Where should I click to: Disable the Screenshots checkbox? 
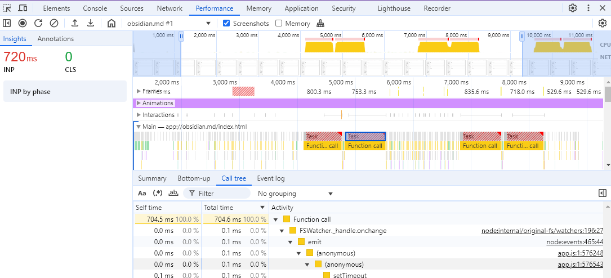[x=226, y=23]
